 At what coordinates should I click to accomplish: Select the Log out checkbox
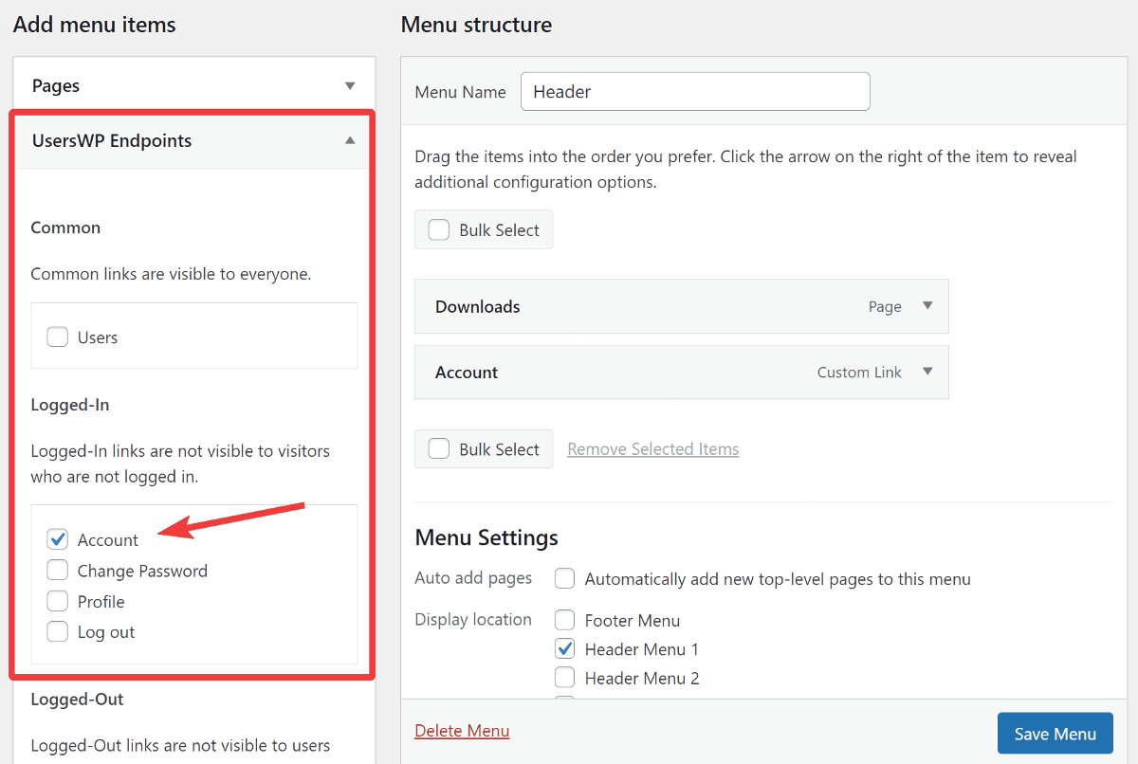point(58,632)
